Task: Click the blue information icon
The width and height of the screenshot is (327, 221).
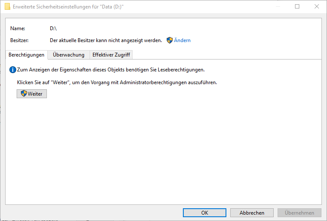Action: coord(13,70)
